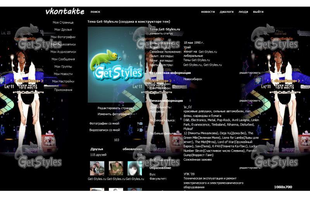The height and width of the screenshot is (197, 310).
Task: Click редактировать next to Образование
Action: 250,168
